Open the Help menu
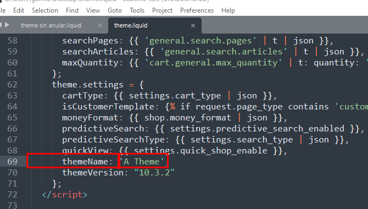Viewport: 368px width, 209px height. coord(228,10)
